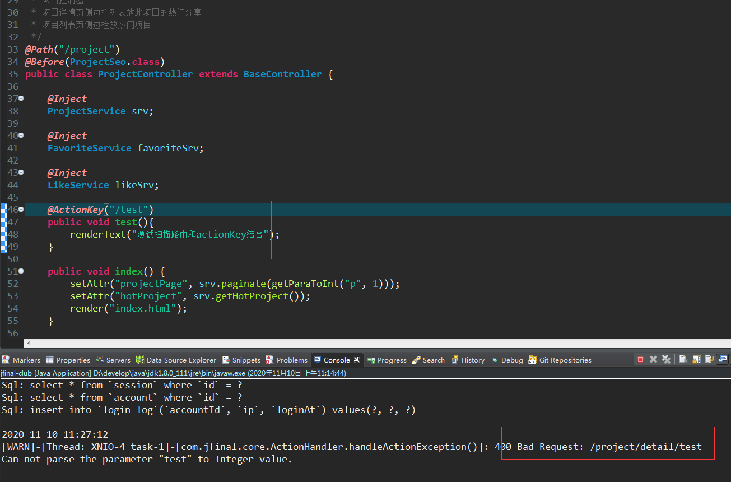This screenshot has width=731, height=482.
Task: Collapse the fold at line 43
Action: click(21, 172)
